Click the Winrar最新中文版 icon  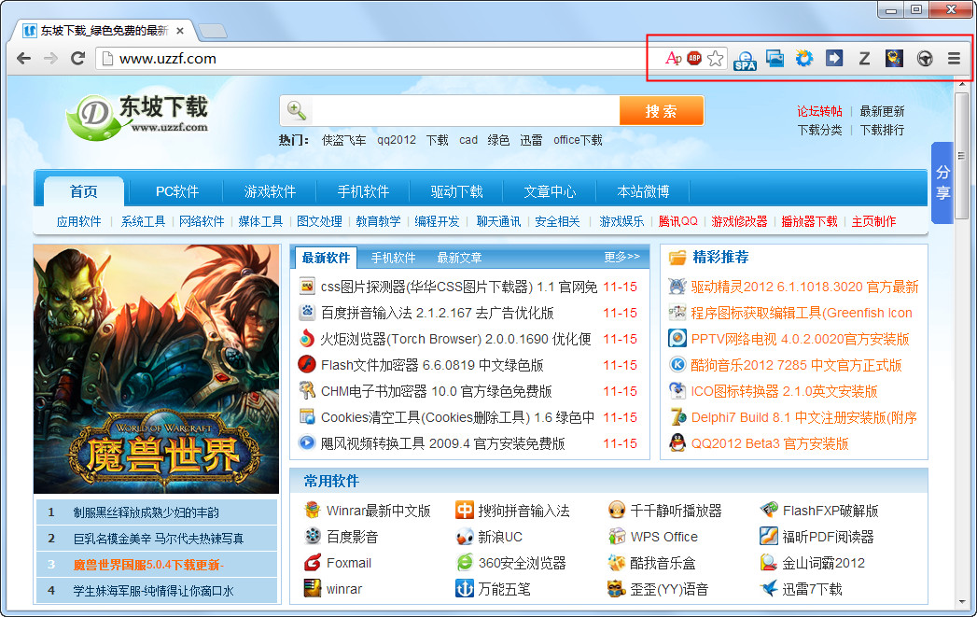[x=313, y=511]
